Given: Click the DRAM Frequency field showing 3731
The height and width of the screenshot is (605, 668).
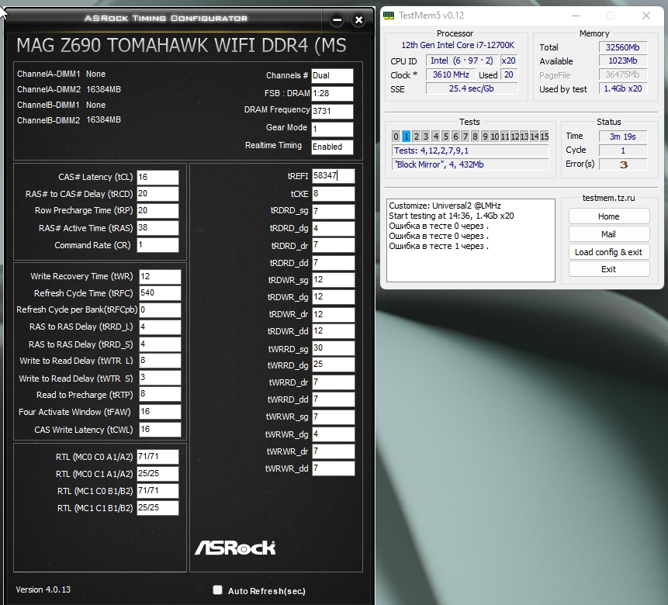Looking at the screenshot, I should [x=332, y=111].
